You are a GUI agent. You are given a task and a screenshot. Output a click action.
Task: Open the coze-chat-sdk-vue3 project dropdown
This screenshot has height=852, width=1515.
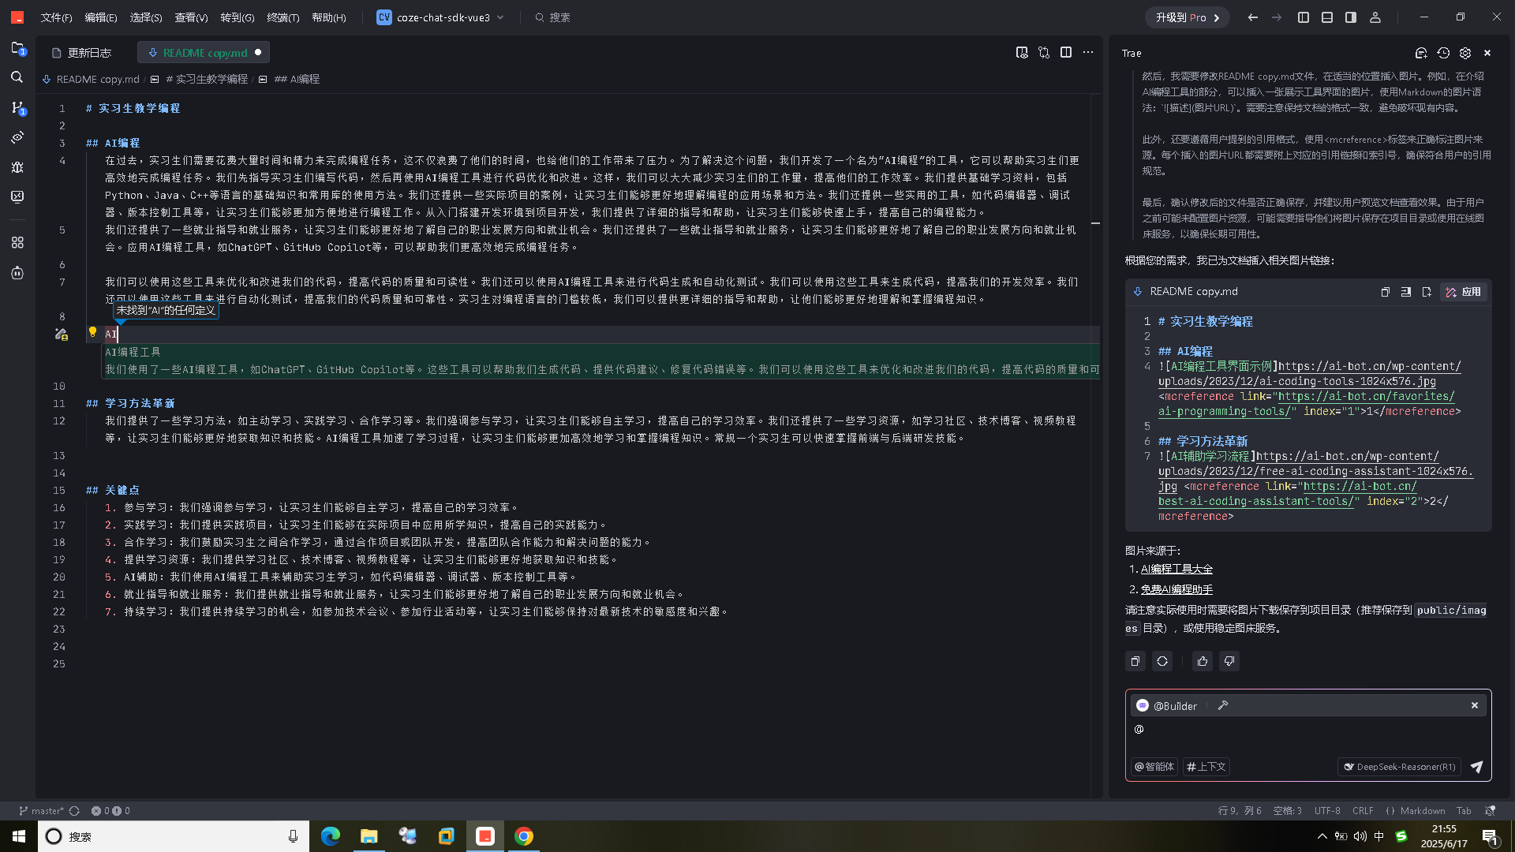pos(440,17)
